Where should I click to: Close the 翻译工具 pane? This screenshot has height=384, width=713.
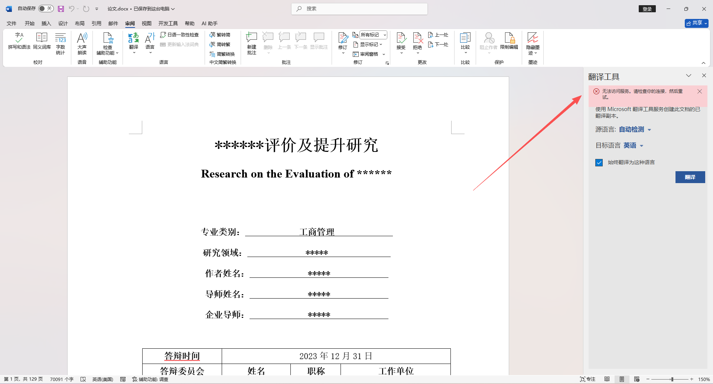pos(704,76)
